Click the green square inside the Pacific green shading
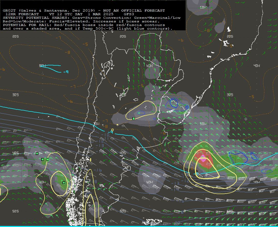 point(64,182)
